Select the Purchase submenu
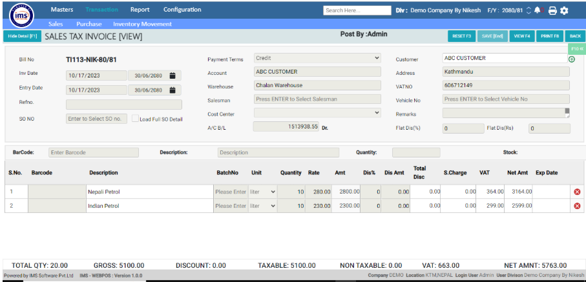 tap(89, 24)
